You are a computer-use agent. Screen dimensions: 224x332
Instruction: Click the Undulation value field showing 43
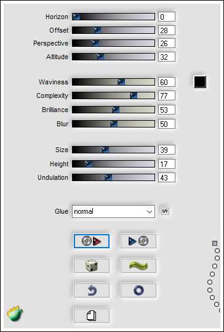pyautogui.click(x=167, y=177)
